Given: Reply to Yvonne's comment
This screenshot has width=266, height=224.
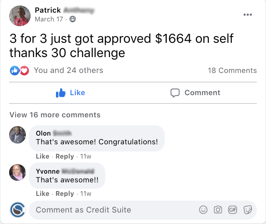Looking at the screenshot, I should point(65,193).
